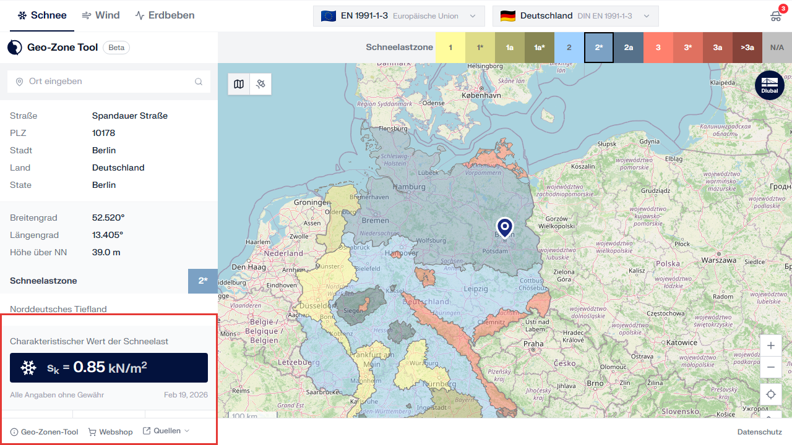Screen dimensions: 792x445
Task: Click the Dlubal logo badge
Action: click(x=769, y=85)
